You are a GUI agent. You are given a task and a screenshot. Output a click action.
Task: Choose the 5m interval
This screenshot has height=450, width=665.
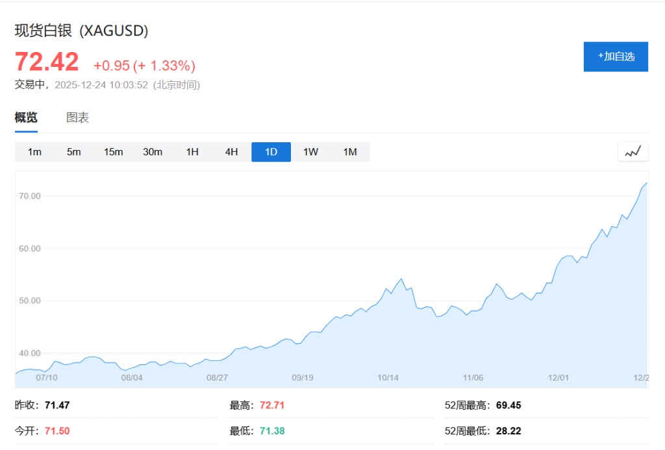coord(73,152)
